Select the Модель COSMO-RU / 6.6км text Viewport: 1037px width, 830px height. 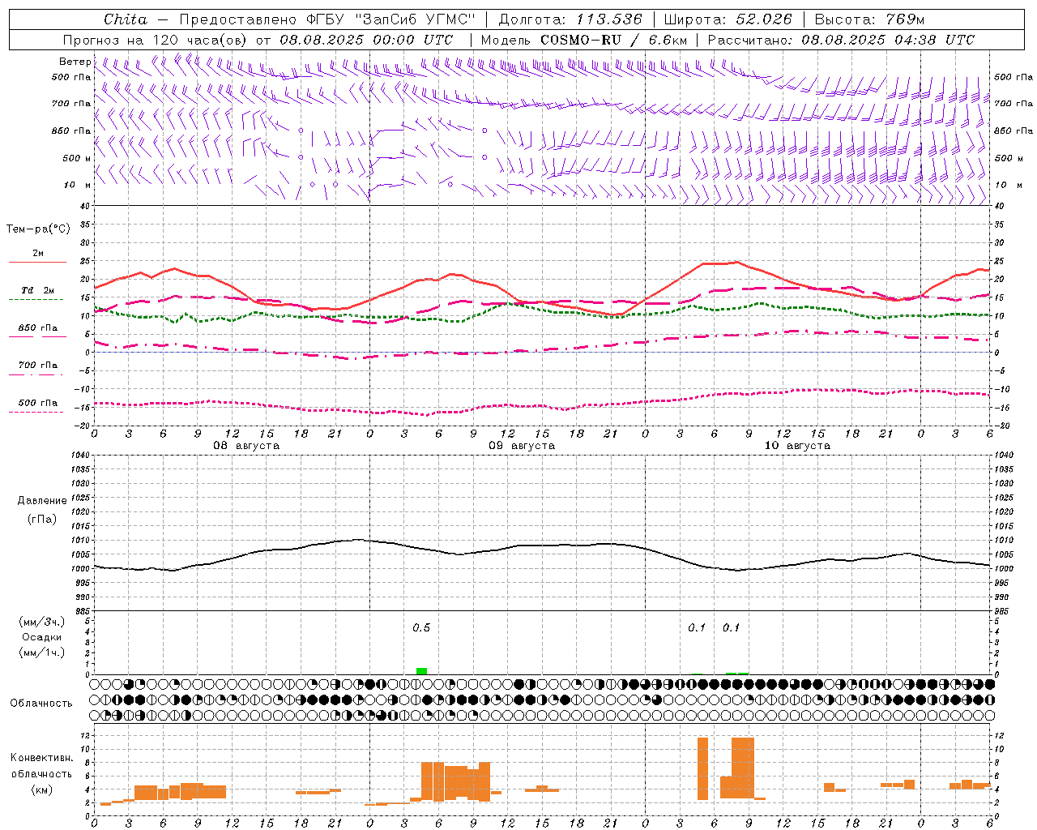[x=584, y=40]
